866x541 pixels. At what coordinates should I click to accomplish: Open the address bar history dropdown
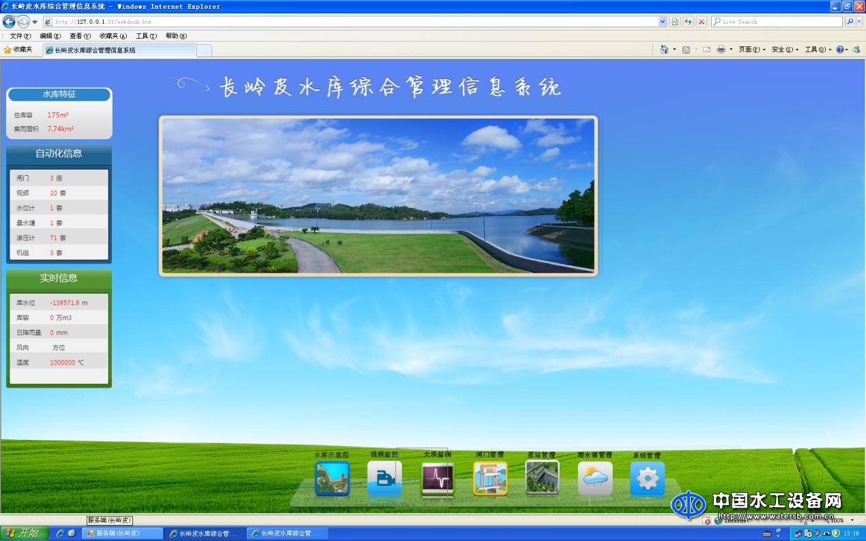click(x=662, y=22)
